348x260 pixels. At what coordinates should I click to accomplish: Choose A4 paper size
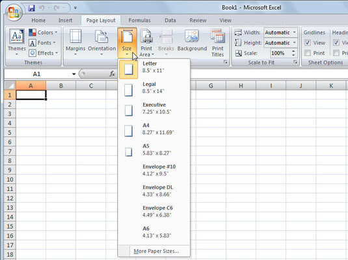click(154, 131)
